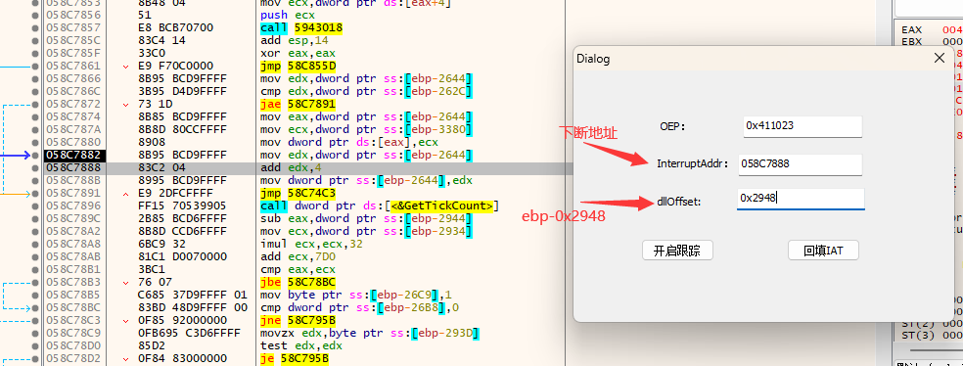The width and height of the screenshot is (963, 366).
Task: Select the EAX register in registers panel
Action: (911, 29)
